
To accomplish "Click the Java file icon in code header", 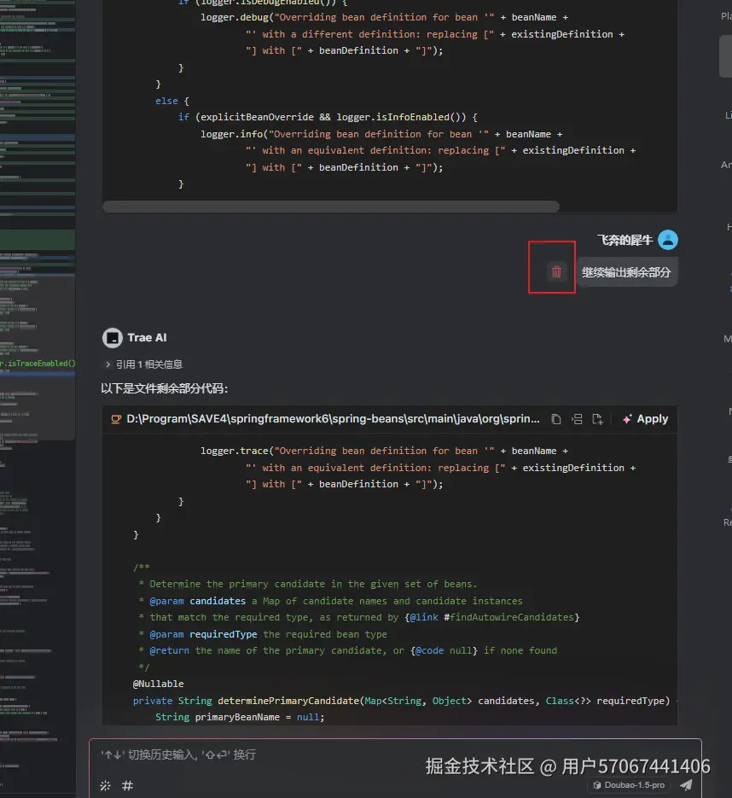I will coord(116,419).
